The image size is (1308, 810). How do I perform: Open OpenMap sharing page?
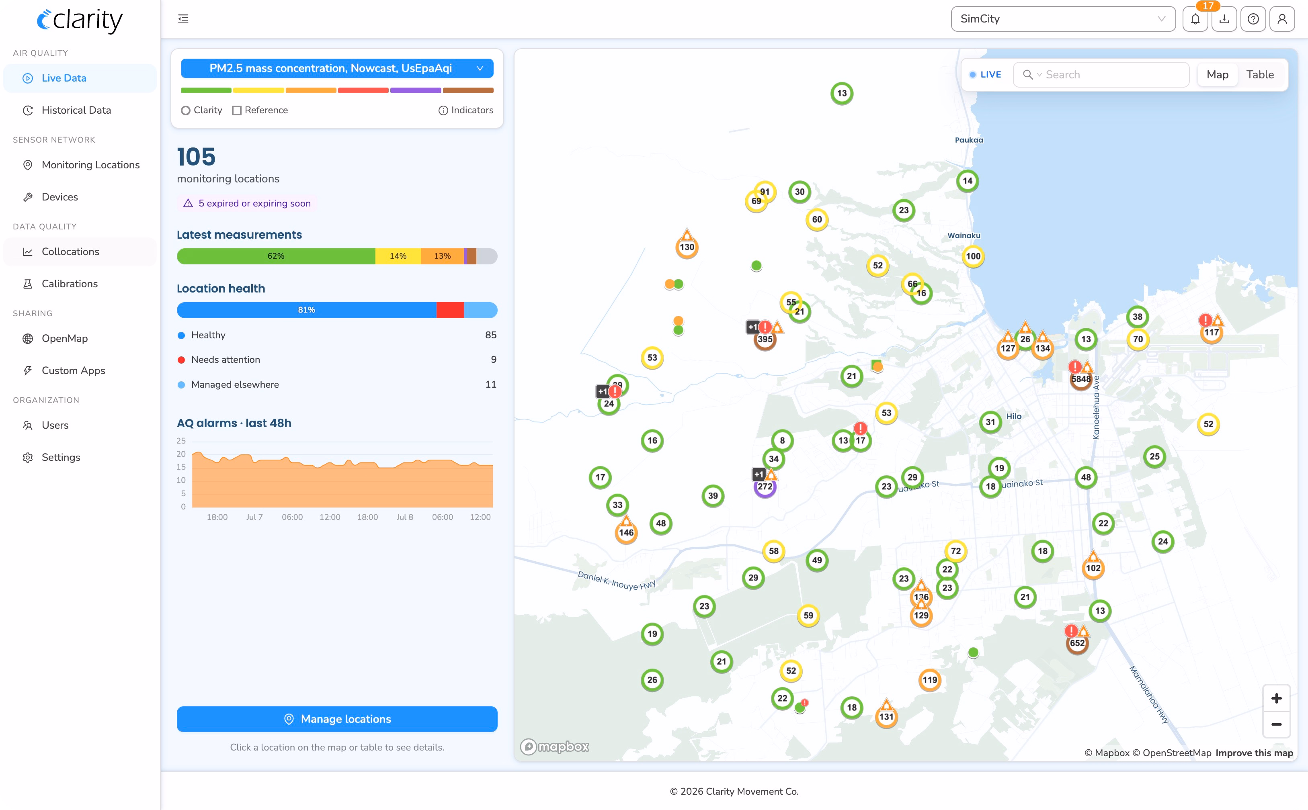point(80,339)
